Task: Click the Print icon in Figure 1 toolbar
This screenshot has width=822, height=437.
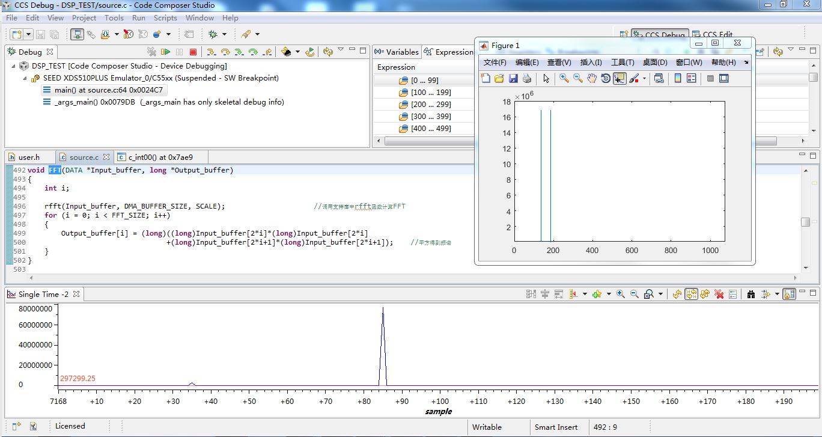Action: point(527,78)
